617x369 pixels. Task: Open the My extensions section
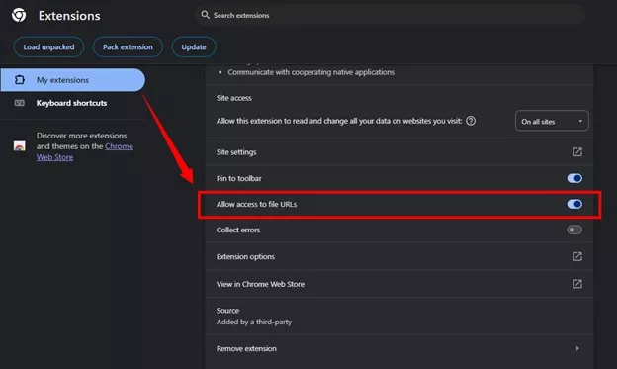(x=73, y=80)
